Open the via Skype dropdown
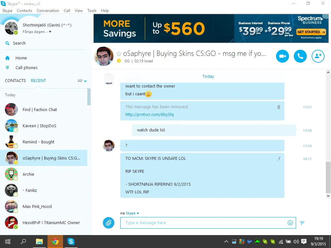 (x=132, y=213)
